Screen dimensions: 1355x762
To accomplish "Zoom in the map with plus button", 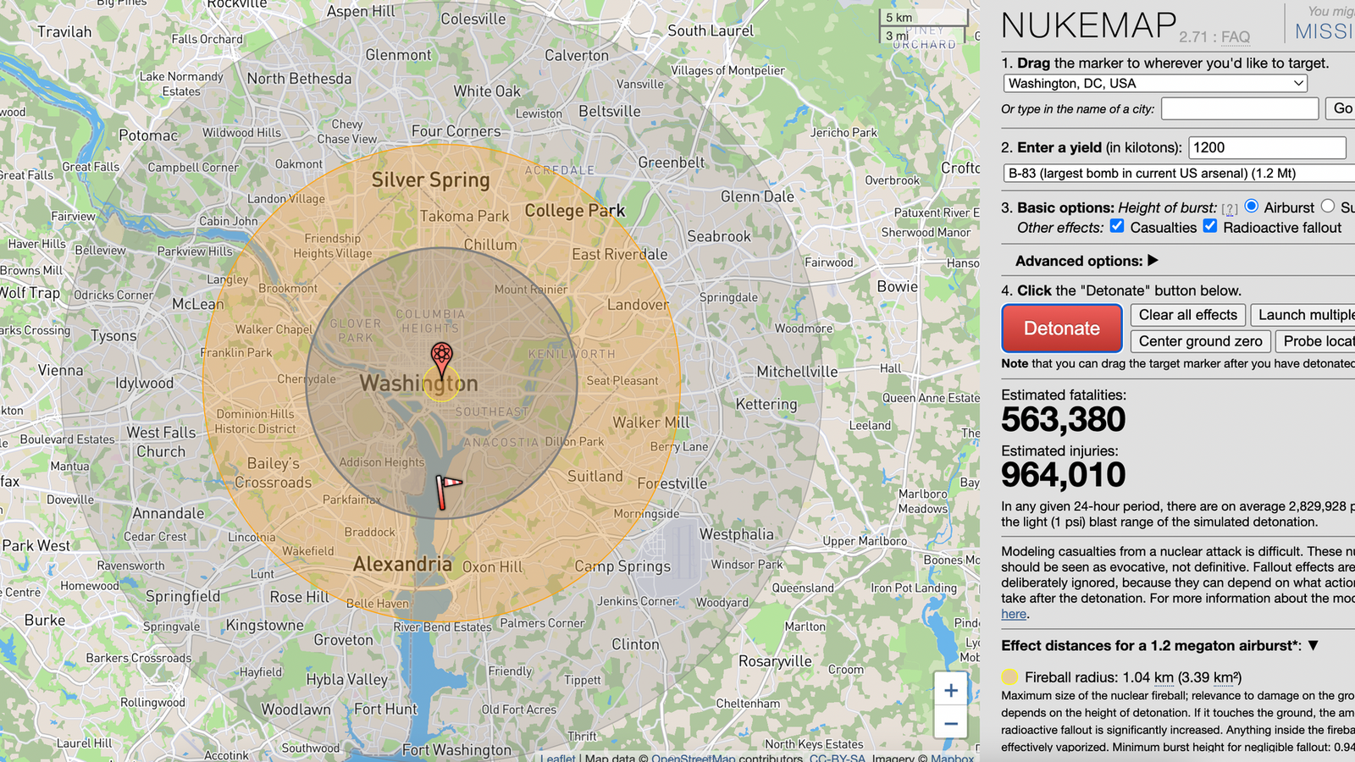I will click(950, 691).
